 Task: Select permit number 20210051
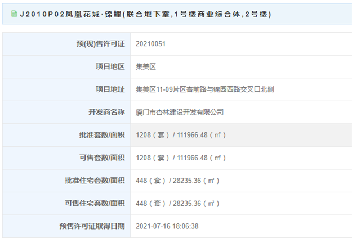(x=150, y=44)
